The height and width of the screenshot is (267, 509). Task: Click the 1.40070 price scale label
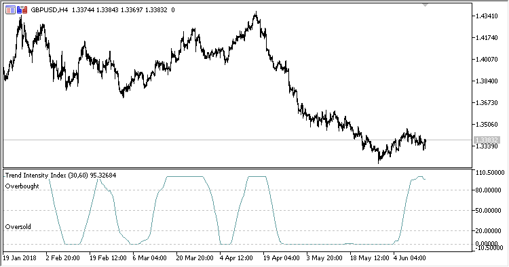point(487,60)
